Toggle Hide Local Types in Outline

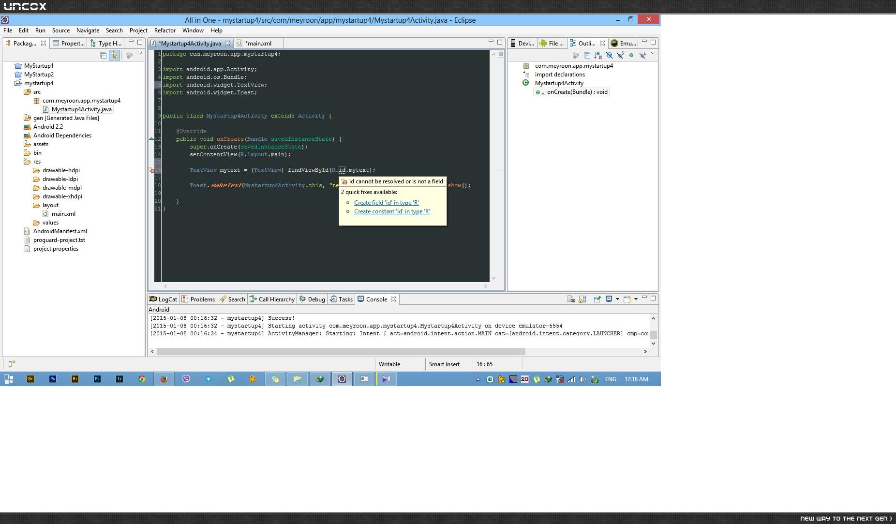(642, 56)
